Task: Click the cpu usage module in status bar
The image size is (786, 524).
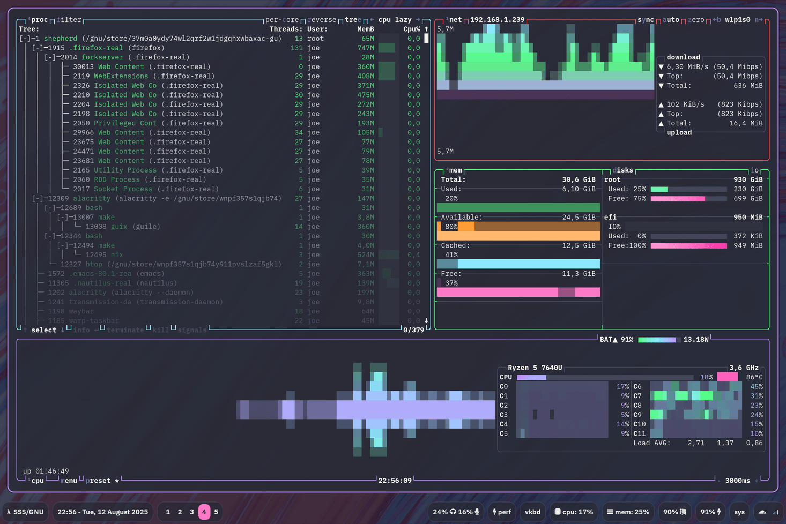Action: tap(573, 512)
